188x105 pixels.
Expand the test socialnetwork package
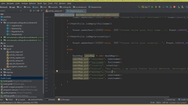tap(1, 40)
